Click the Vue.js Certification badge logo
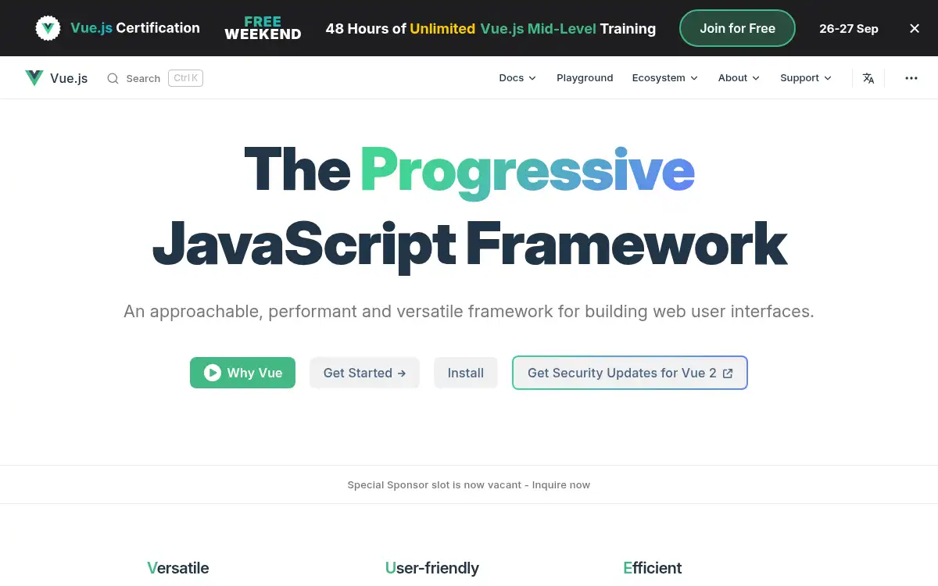The width and height of the screenshot is (938, 586). click(48, 29)
